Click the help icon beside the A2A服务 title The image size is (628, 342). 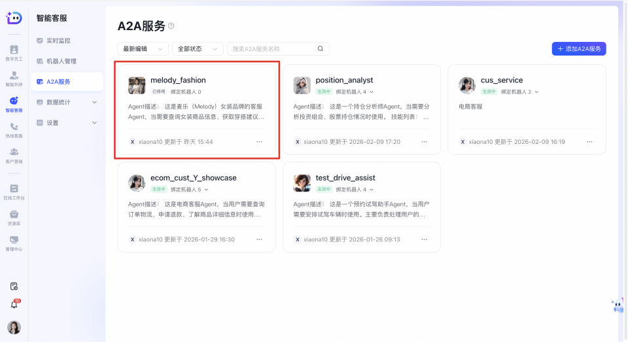(x=171, y=26)
